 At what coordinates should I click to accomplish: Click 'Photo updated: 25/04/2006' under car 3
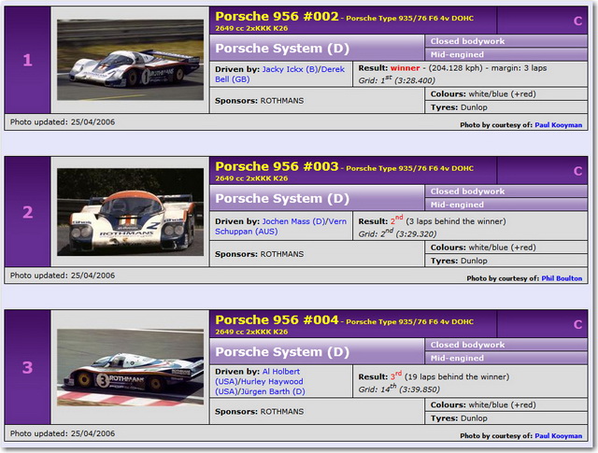click(x=63, y=433)
